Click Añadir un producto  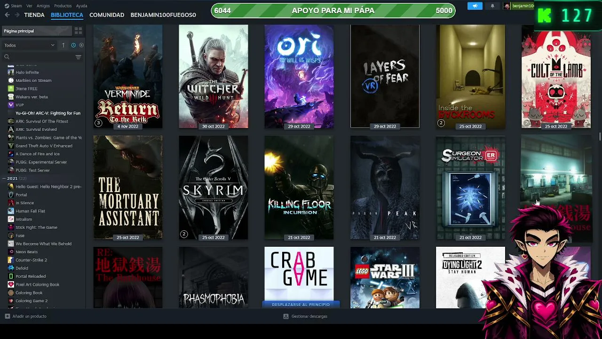point(26,316)
